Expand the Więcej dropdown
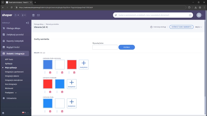Viewport: 207px width, 116px height. point(198,27)
